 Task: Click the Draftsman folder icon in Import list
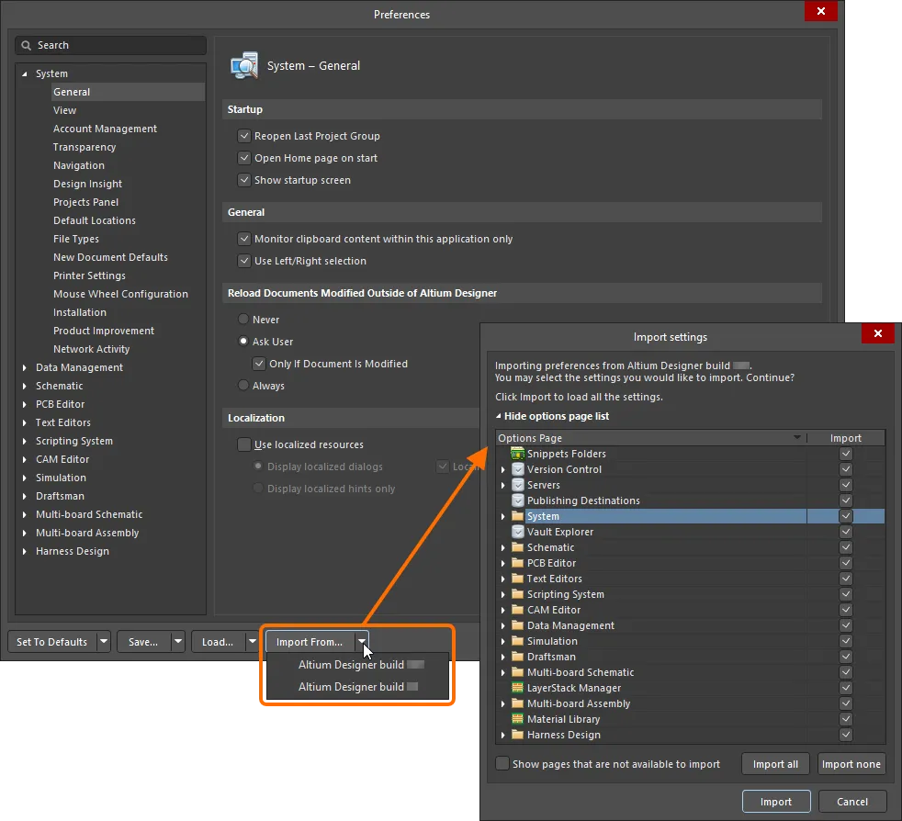tap(517, 656)
